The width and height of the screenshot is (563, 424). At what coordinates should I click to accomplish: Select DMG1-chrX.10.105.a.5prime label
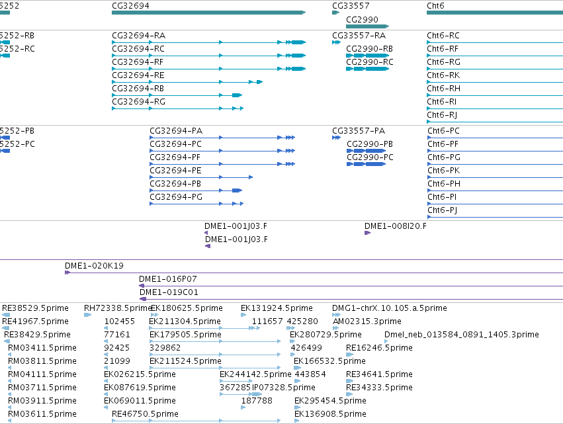click(390, 308)
